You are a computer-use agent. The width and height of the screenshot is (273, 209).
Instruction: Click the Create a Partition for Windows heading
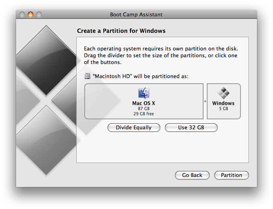tap(121, 31)
